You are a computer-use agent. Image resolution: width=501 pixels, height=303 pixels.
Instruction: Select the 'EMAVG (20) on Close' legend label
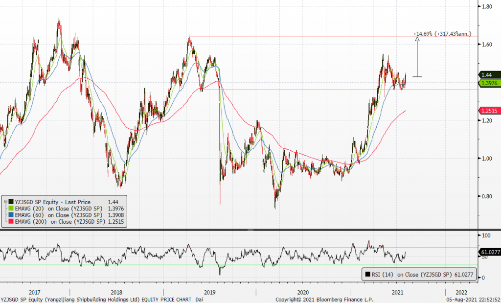pyautogui.click(x=59, y=209)
